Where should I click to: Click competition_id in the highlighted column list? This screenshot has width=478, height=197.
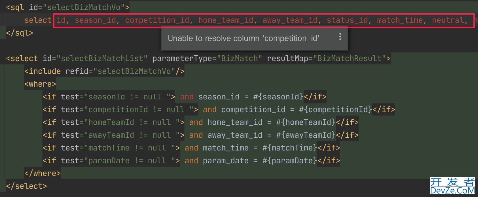[157, 20]
